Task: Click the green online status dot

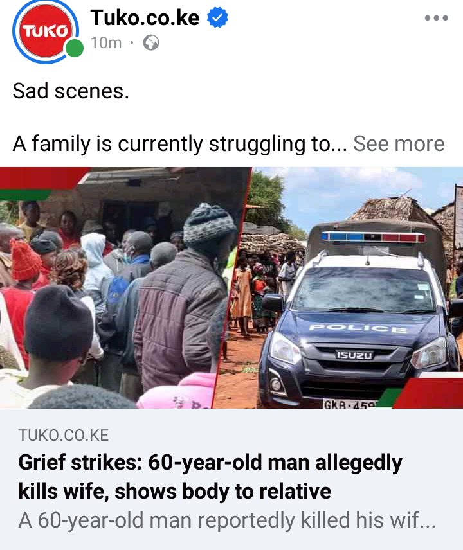Action: 75,48
